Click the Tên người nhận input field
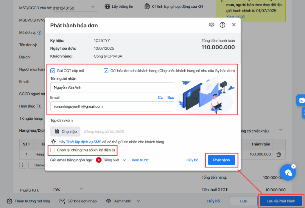This screenshot has width=305, height=208. click(x=112, y=87)
